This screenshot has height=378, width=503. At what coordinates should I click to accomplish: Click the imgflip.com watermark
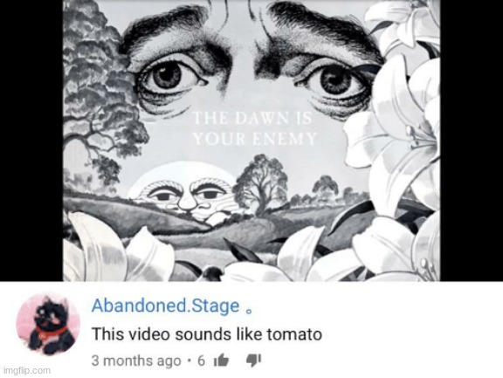pos(27,370)
